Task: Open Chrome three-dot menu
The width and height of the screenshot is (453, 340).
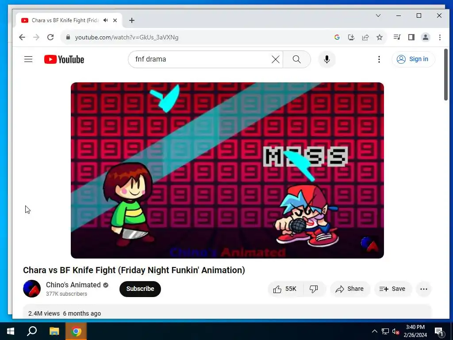Action: [440, 37]
